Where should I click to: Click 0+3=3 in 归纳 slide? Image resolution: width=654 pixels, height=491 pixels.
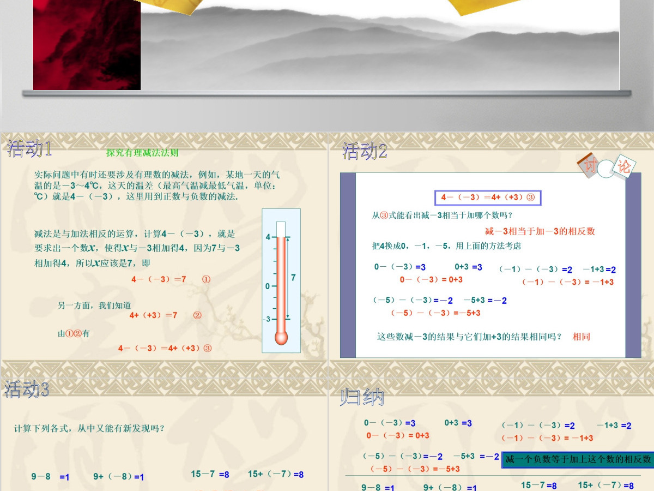click(x=458, y=423)
